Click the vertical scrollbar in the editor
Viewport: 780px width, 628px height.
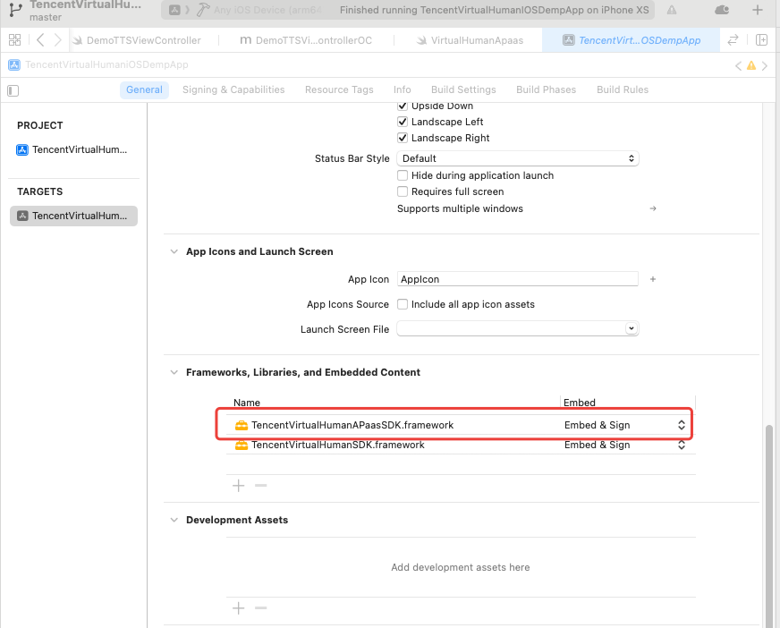[x=769, y=525]
